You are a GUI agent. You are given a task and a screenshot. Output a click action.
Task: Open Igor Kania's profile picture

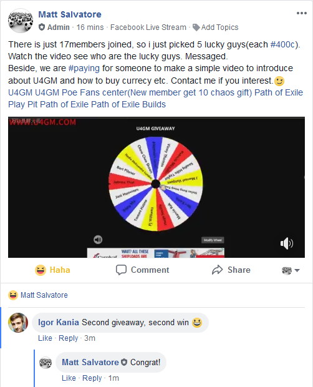coord(18,323)
